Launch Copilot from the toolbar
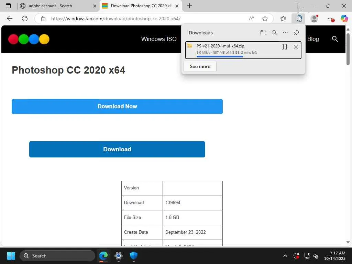Screen dimensions: 352x264 [344, 19]
